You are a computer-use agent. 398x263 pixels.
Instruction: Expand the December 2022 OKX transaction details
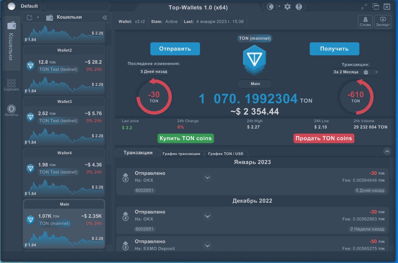(207, 216)
